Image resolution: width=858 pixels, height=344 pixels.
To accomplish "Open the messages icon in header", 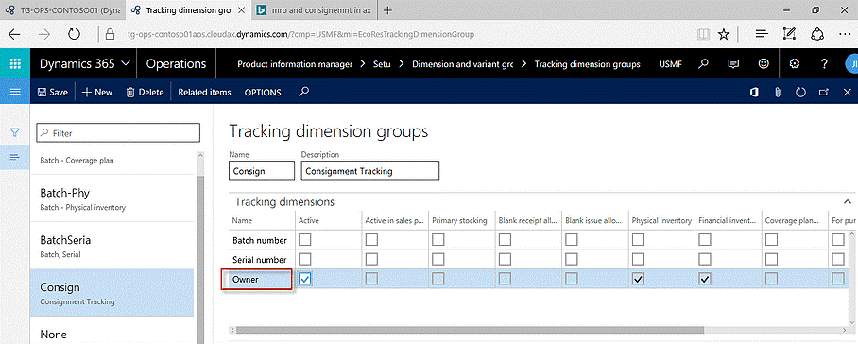I will pos(734,64).
